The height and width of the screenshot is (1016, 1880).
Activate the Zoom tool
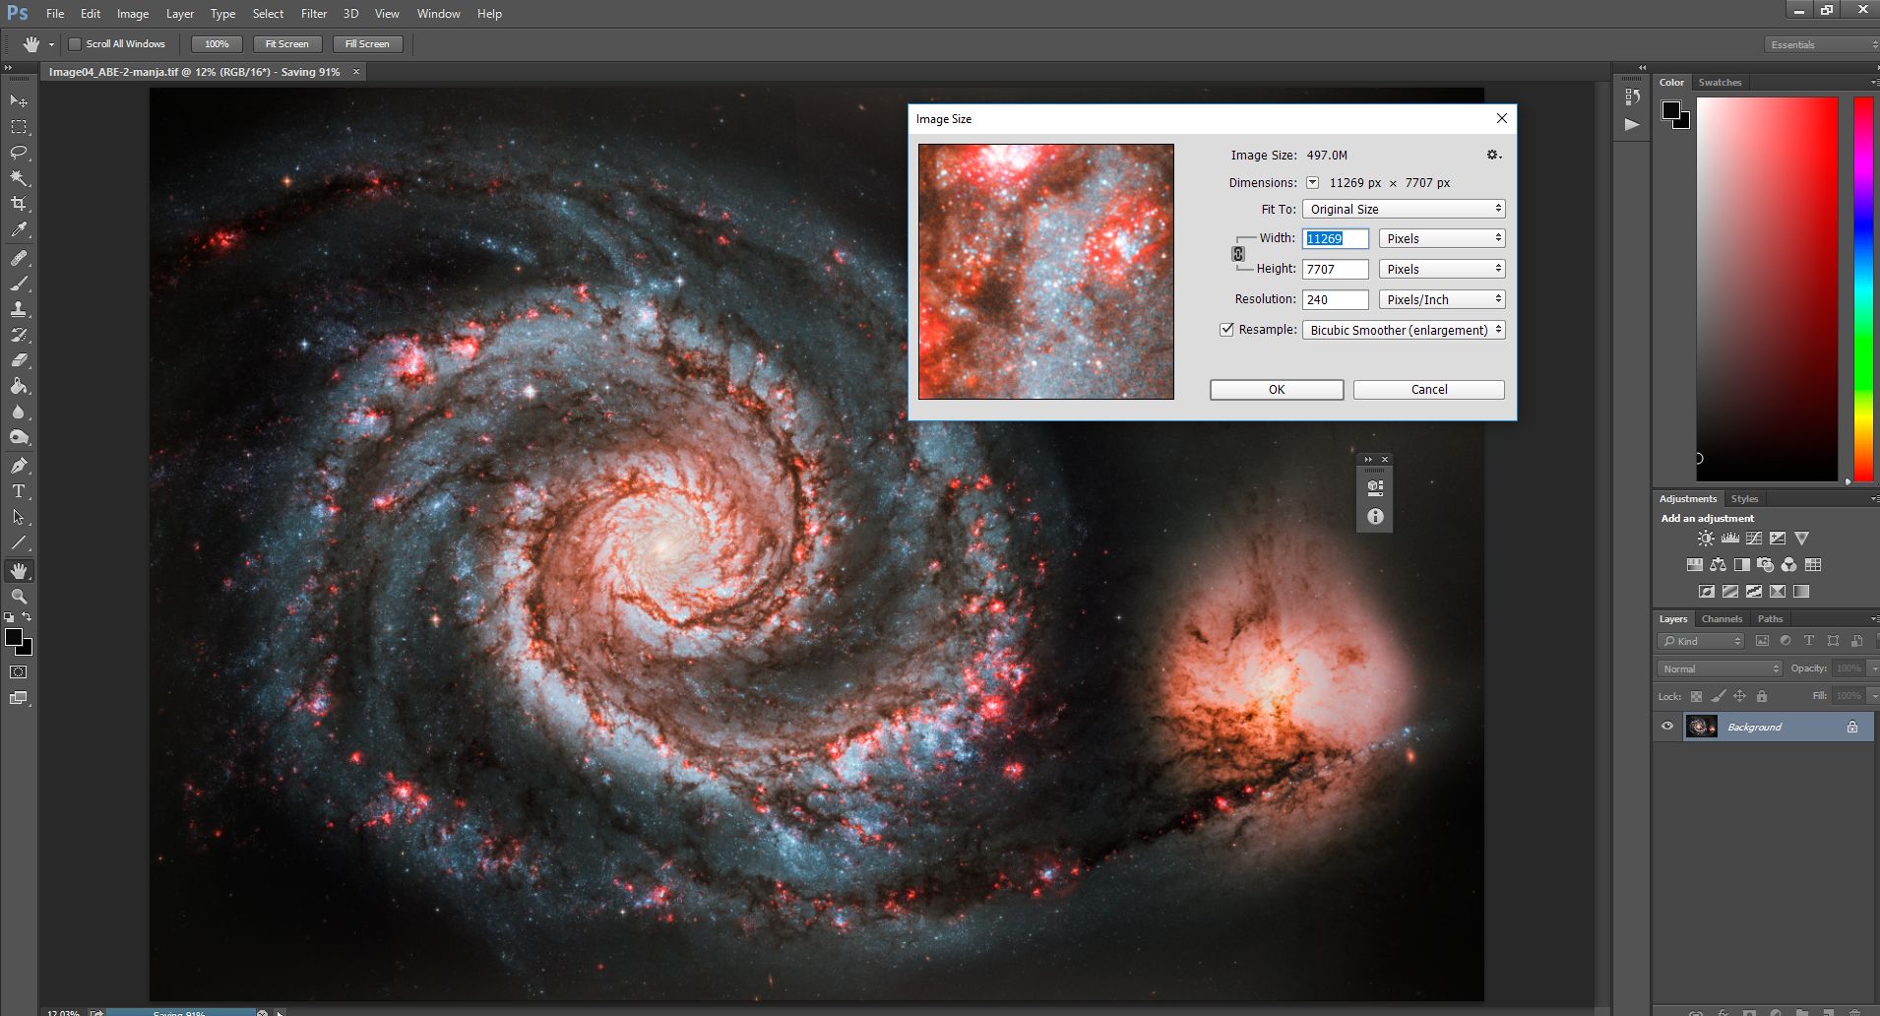(19, 597)
